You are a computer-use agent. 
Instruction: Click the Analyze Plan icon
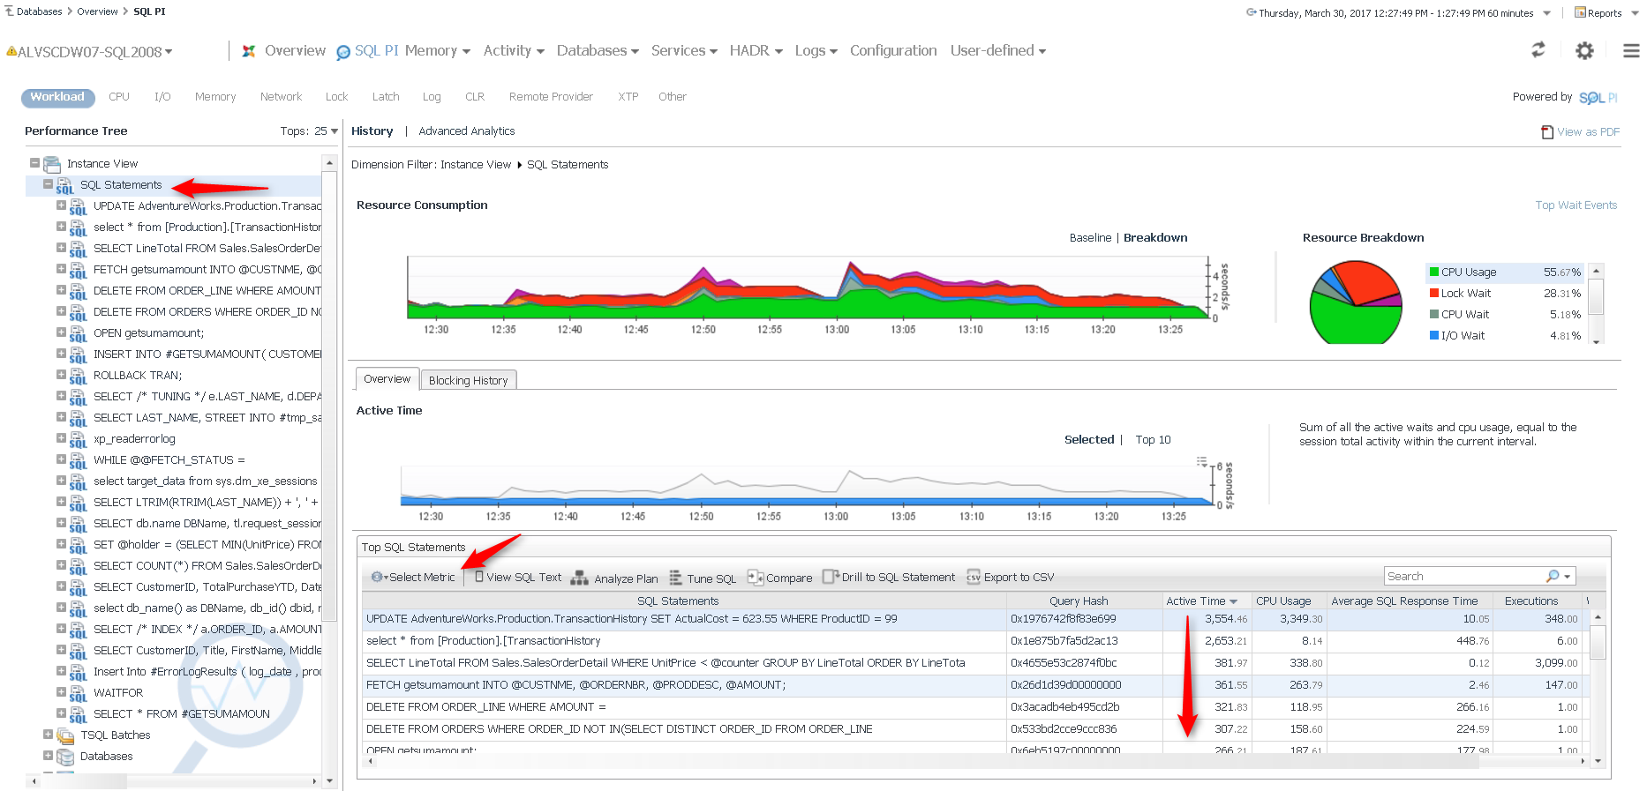579,578
